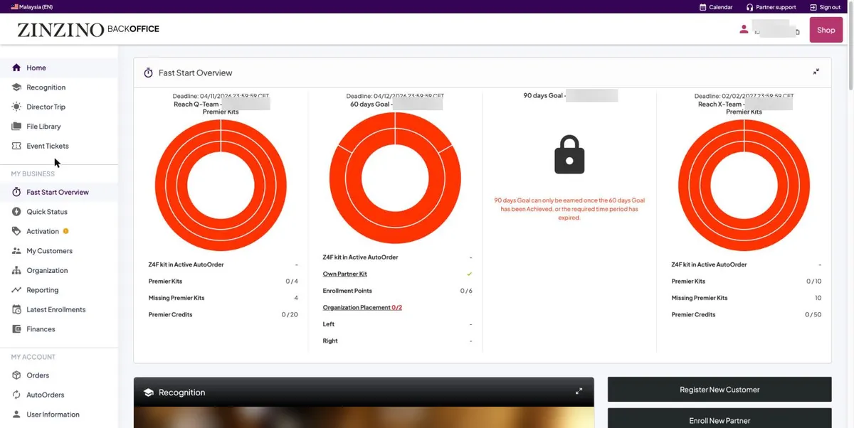Screen dimensions: 854x428
Task: Click the AutoOrders refresh icon
Action: pos(16,395)
